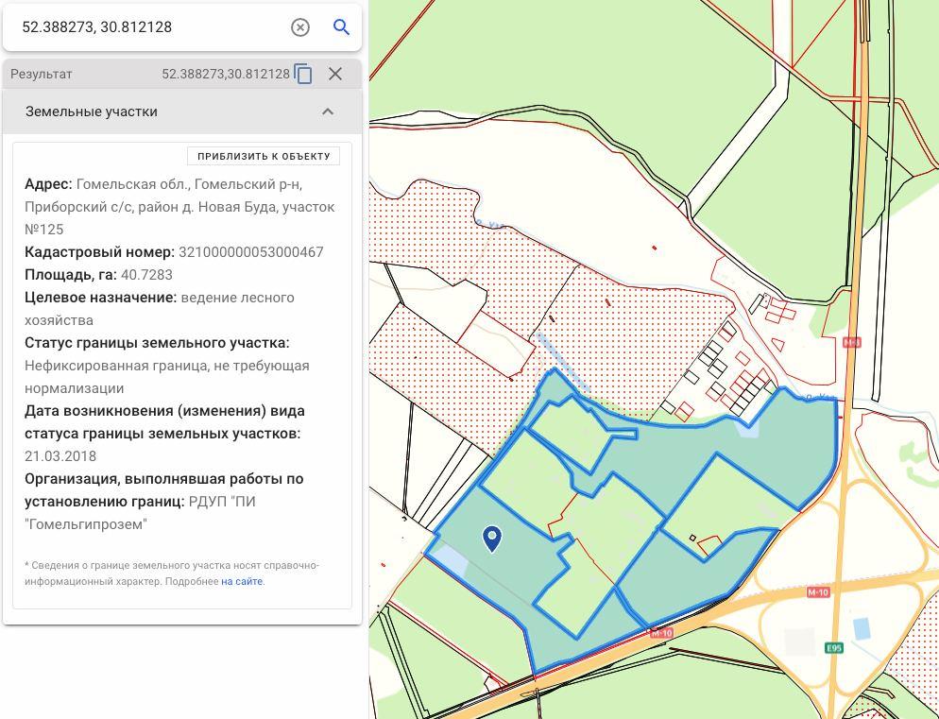Copy the result coordinates to clipboard
The width and height of the screenshot is (939, 719).
coord(303,74)
